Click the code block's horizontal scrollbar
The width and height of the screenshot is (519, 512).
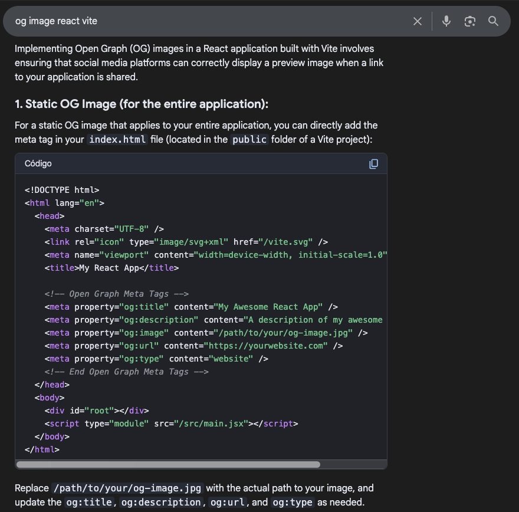click(168, 464)
